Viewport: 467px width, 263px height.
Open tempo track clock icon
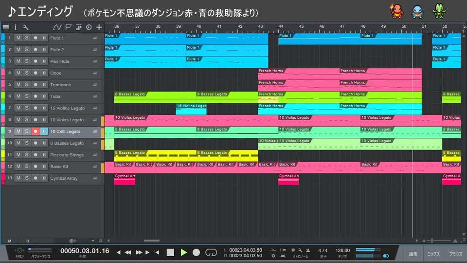point(89,27)
